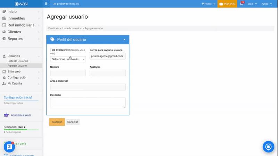Open probando.inmo.co site link
The image size is (278, 156).
[66, 4]
